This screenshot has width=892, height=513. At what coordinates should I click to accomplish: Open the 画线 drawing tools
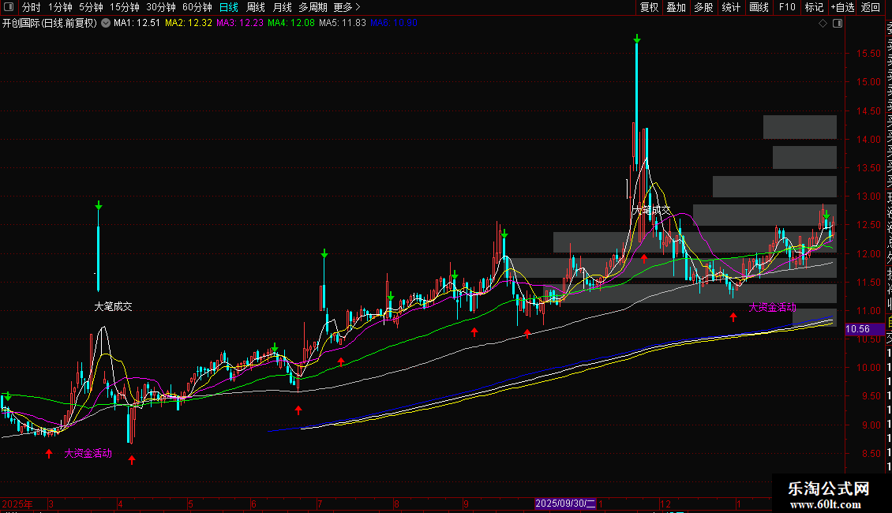759,7
